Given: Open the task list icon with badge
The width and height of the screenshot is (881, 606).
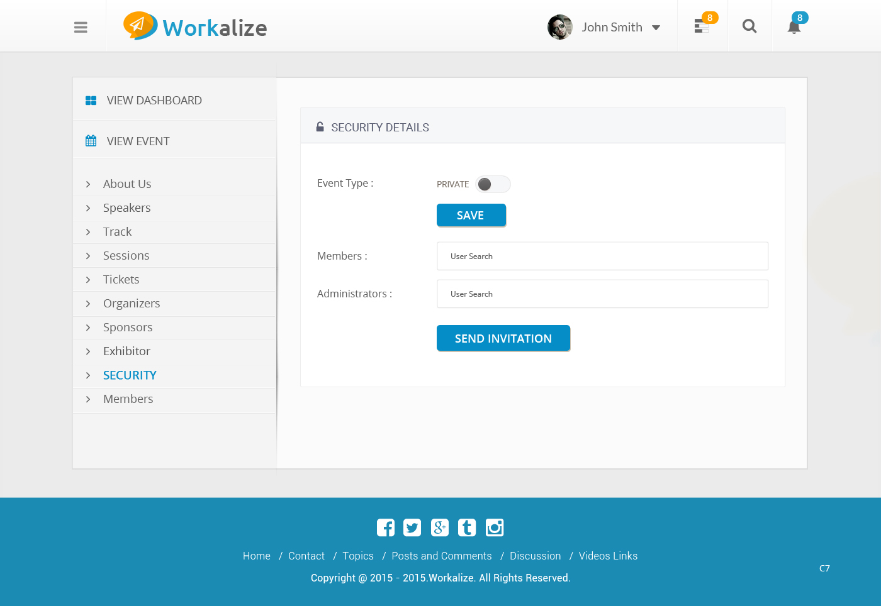Looking at the screenshot, I should [702, 26].
